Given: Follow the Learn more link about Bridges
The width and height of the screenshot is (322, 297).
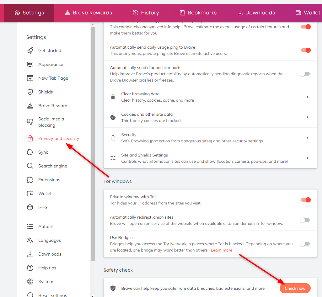Looking at the screenshot, I should [x=221, y=250].
